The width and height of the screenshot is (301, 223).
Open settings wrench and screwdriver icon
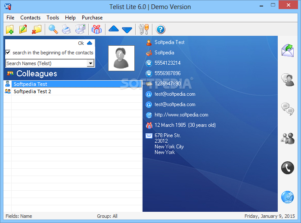point(144,29)
